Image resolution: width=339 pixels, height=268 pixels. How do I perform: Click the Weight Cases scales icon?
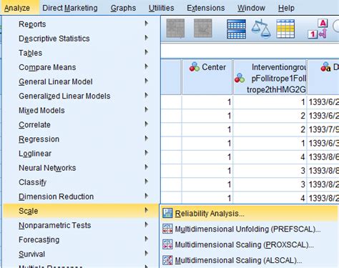pos(261,29)
